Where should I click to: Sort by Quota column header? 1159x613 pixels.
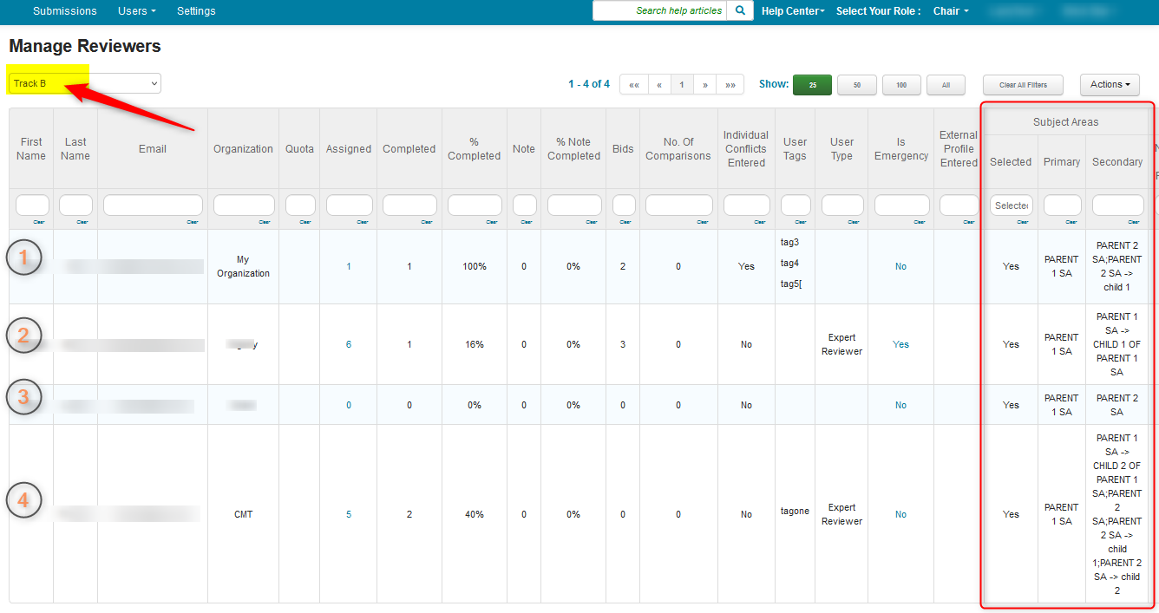300,149
